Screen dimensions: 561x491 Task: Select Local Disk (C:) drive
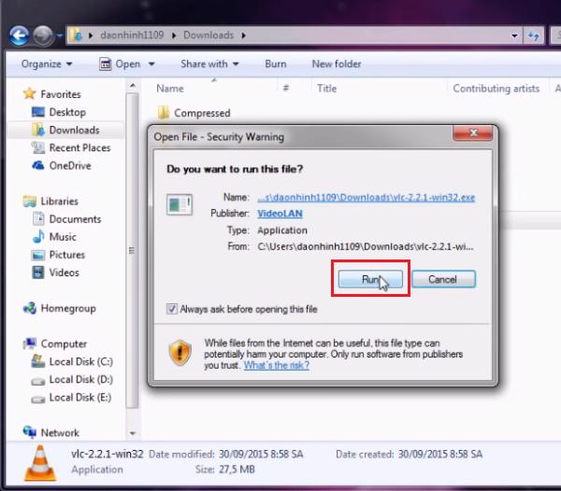pyautogui.click(x=80, y=361)
